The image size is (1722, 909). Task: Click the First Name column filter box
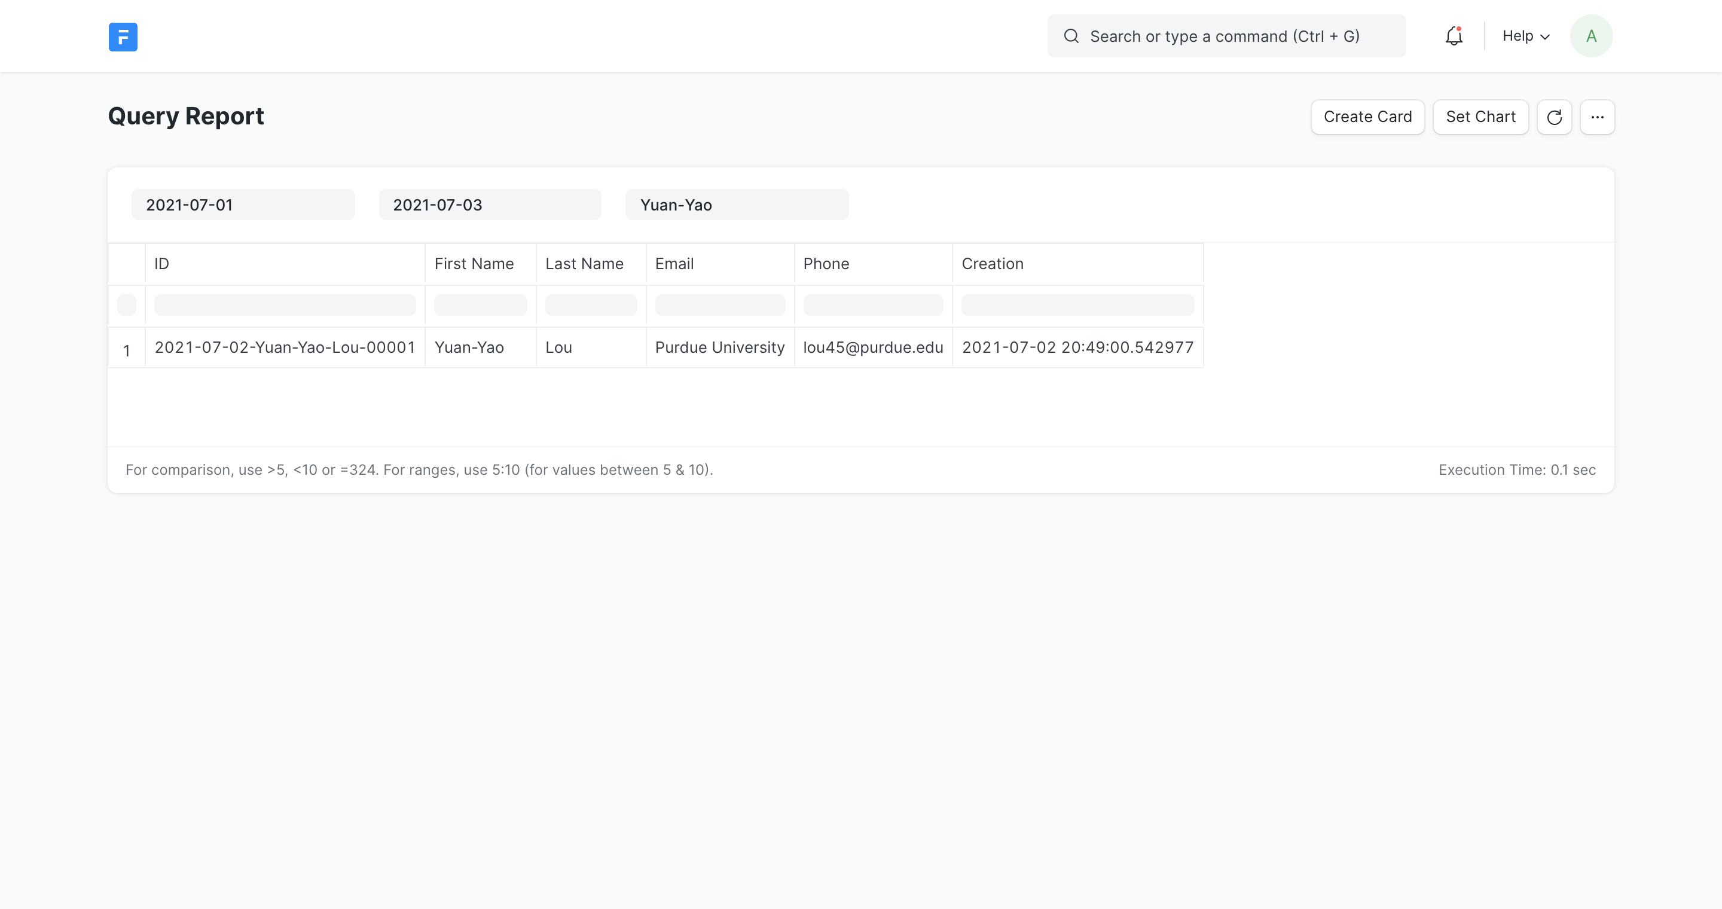(x=480, y=305)
